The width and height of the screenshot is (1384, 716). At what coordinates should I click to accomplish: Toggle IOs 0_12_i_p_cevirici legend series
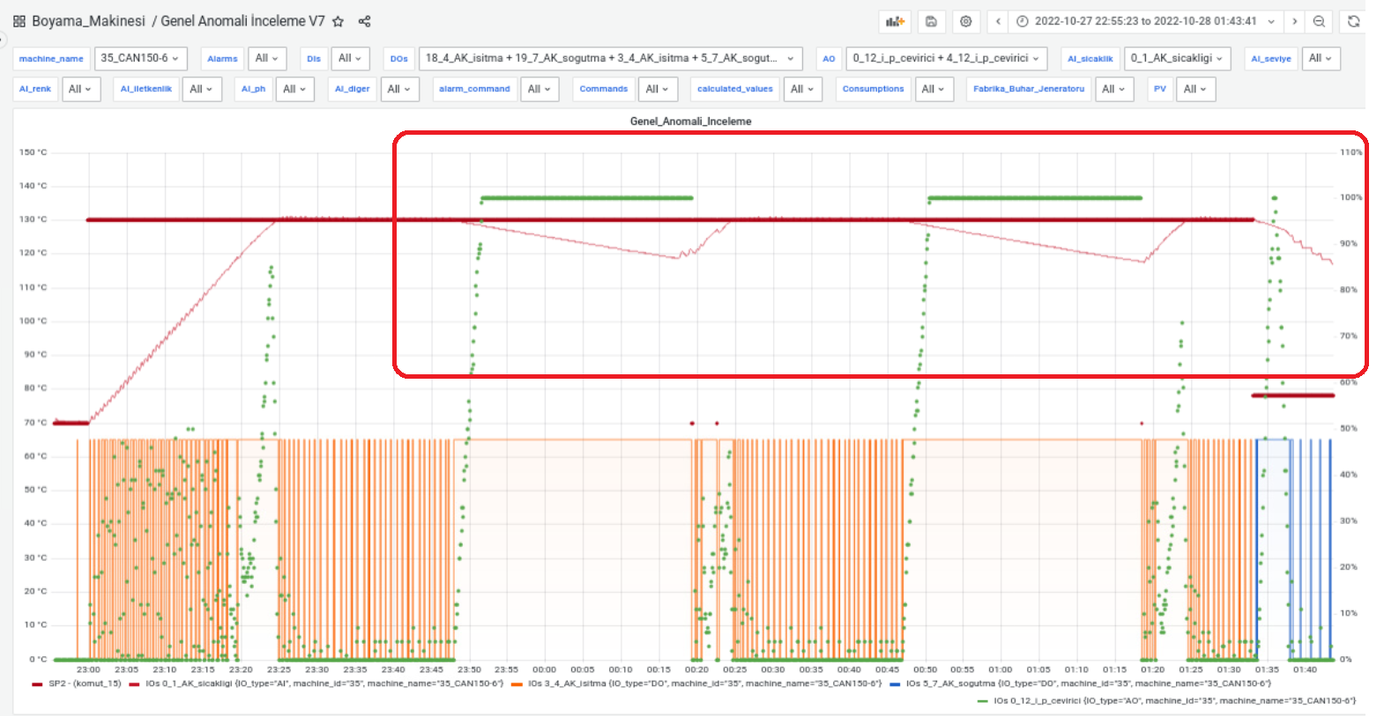pos(1174,701)
